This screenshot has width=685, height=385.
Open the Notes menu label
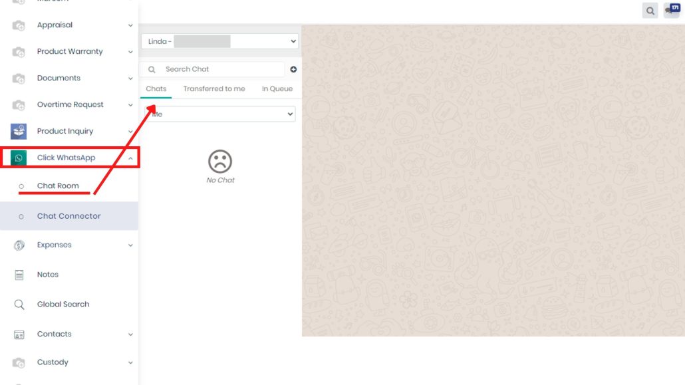click(x=48, y=275)
